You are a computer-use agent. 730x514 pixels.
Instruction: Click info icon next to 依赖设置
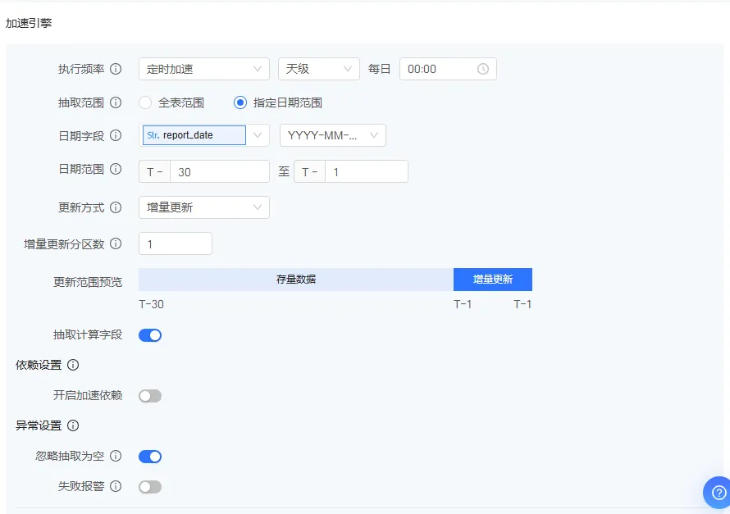[73, 365]
